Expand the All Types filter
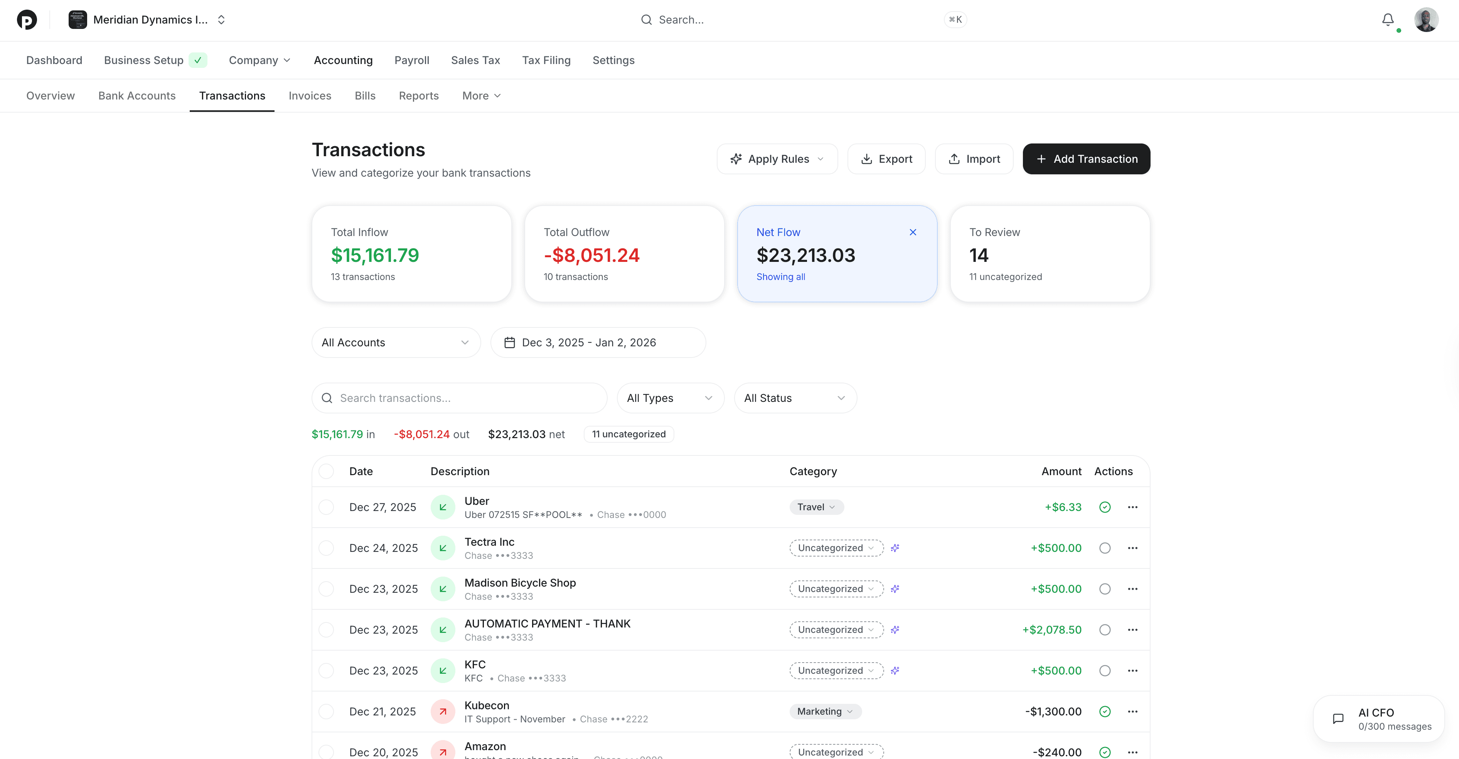 [670, 398]
